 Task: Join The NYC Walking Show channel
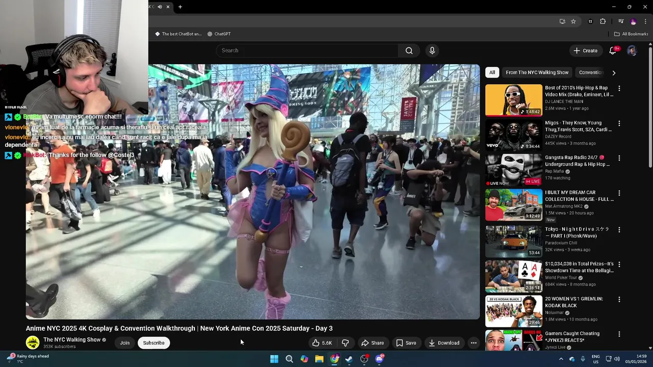point(124,343)
